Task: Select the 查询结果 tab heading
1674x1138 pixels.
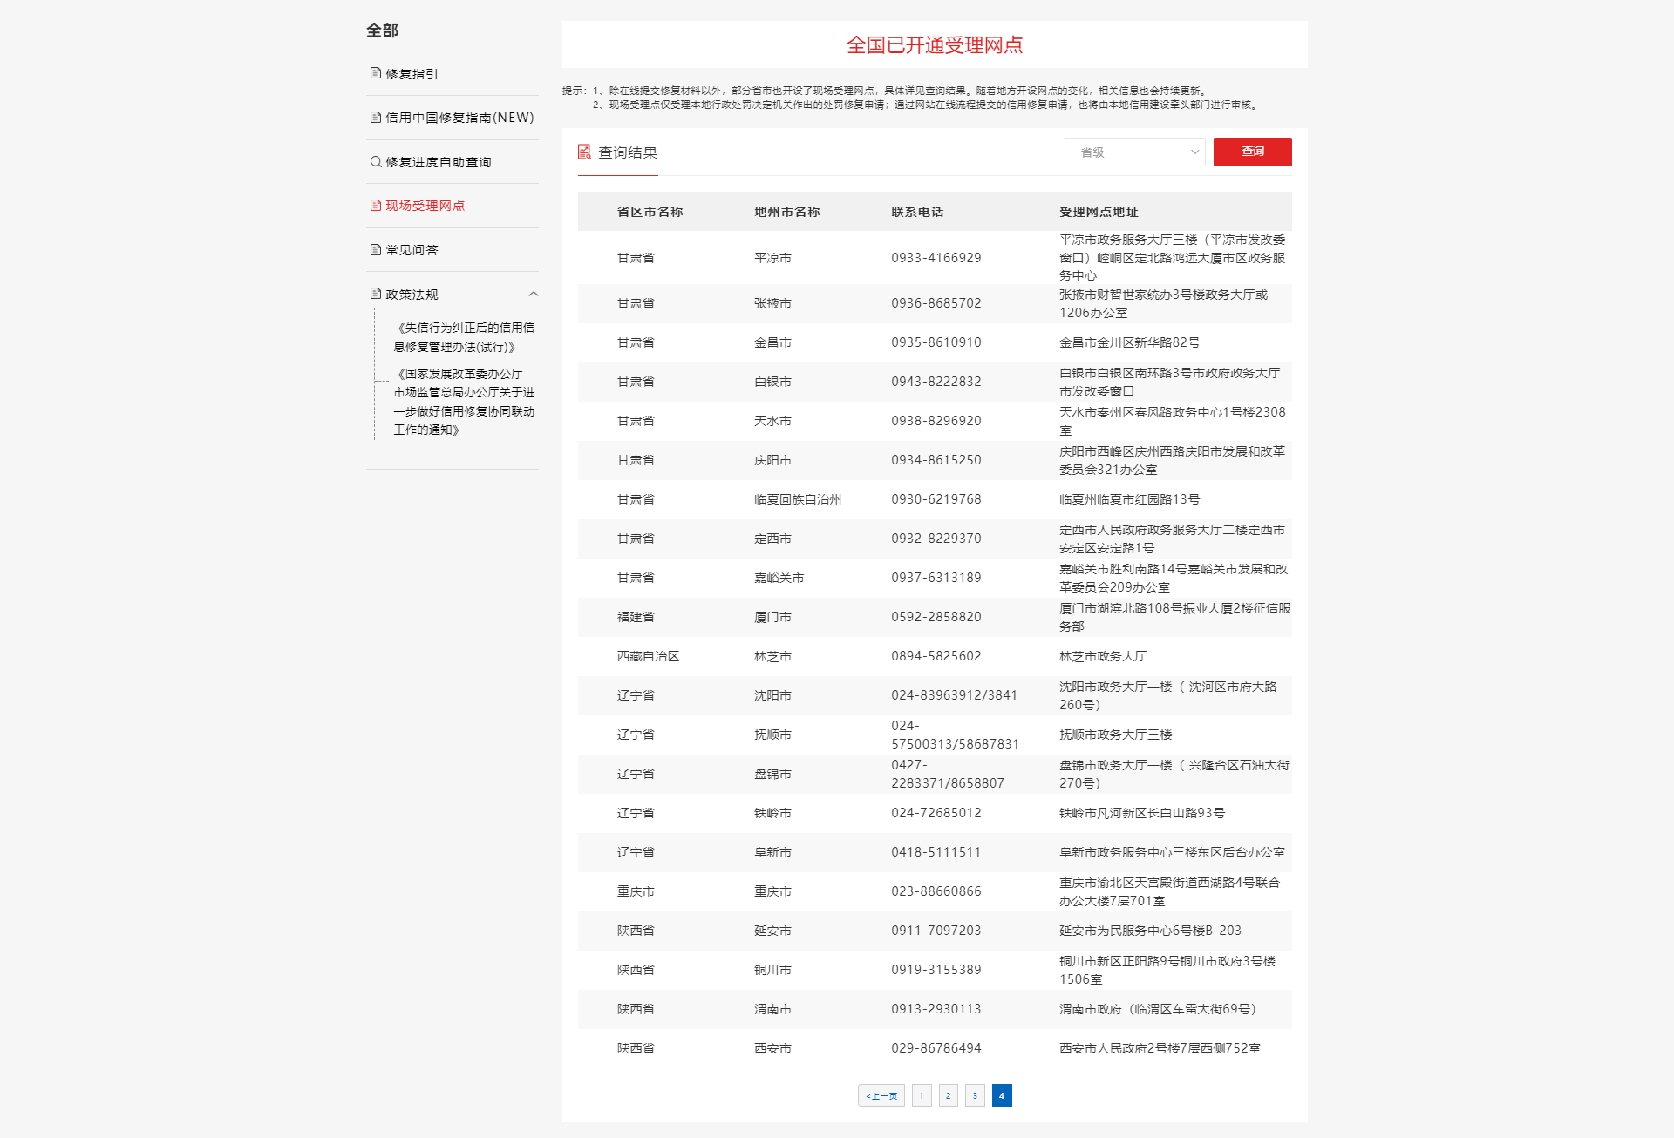Action: pos(628,153)
